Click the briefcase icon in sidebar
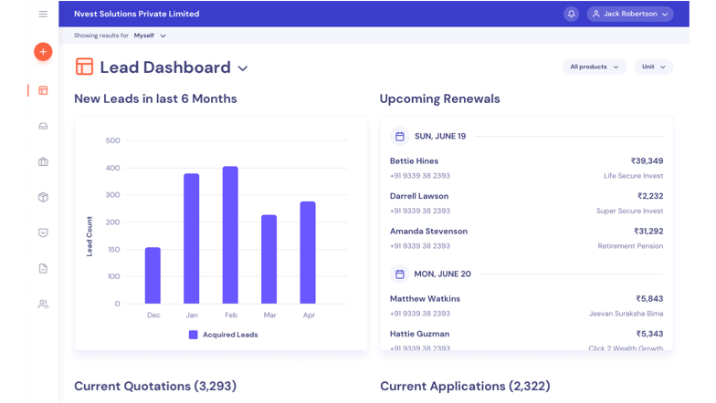 43,161
